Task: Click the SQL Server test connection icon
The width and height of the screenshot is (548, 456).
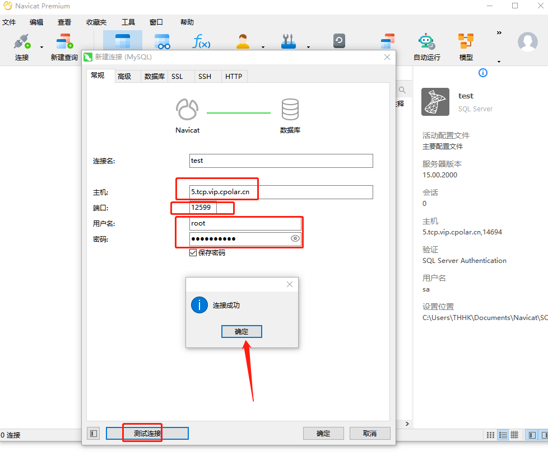Action: (x=435, y=101)
